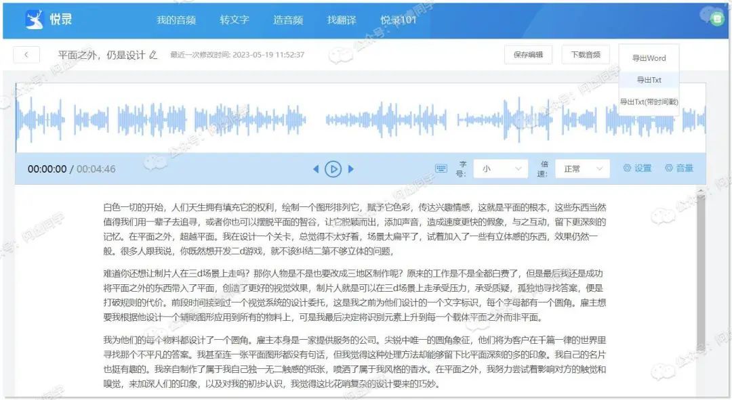The height and width of the screenshot is (400, 732).
Task: Open the 音量 volume control
Action: coord(678,169)
